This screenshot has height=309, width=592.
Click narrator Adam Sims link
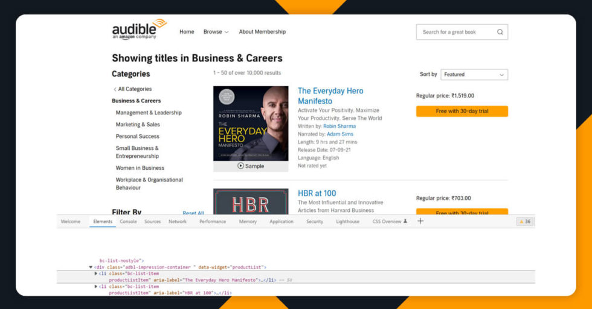(340, 134)
